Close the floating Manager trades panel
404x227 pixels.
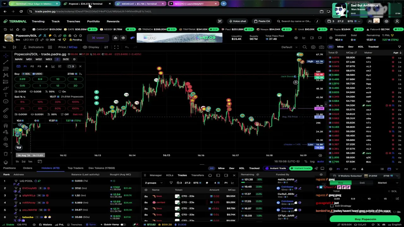pos(234,175)
